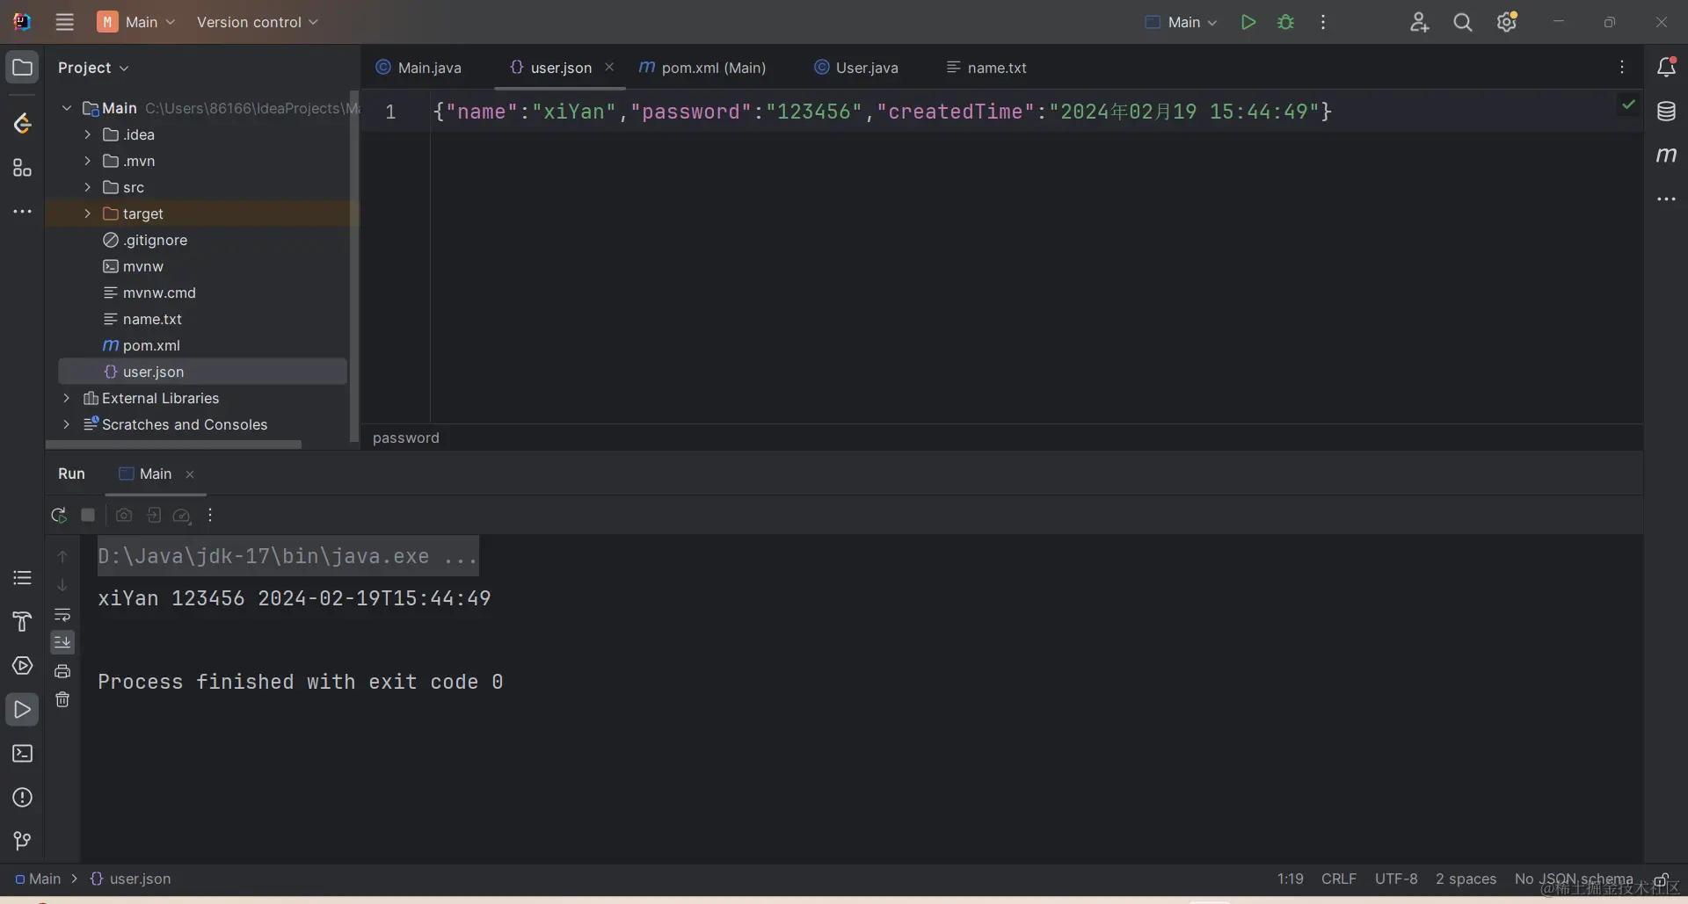
Task: Close the Main run tab
Action: pos(190,474)
